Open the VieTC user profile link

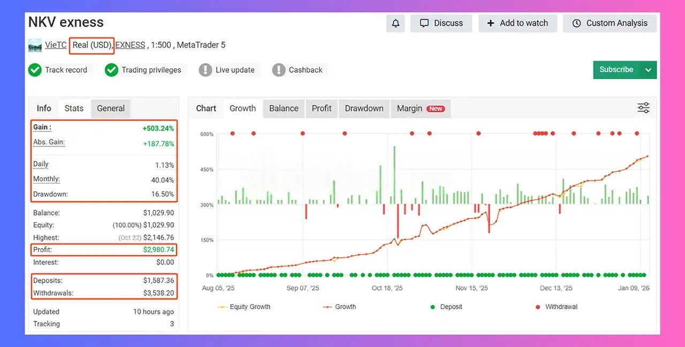56,45
